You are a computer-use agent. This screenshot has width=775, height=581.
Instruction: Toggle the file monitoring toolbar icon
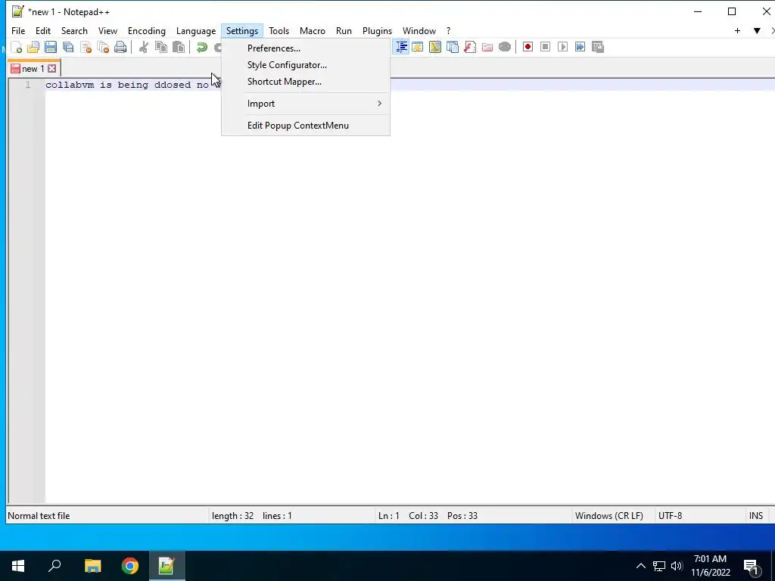(505, 47)
